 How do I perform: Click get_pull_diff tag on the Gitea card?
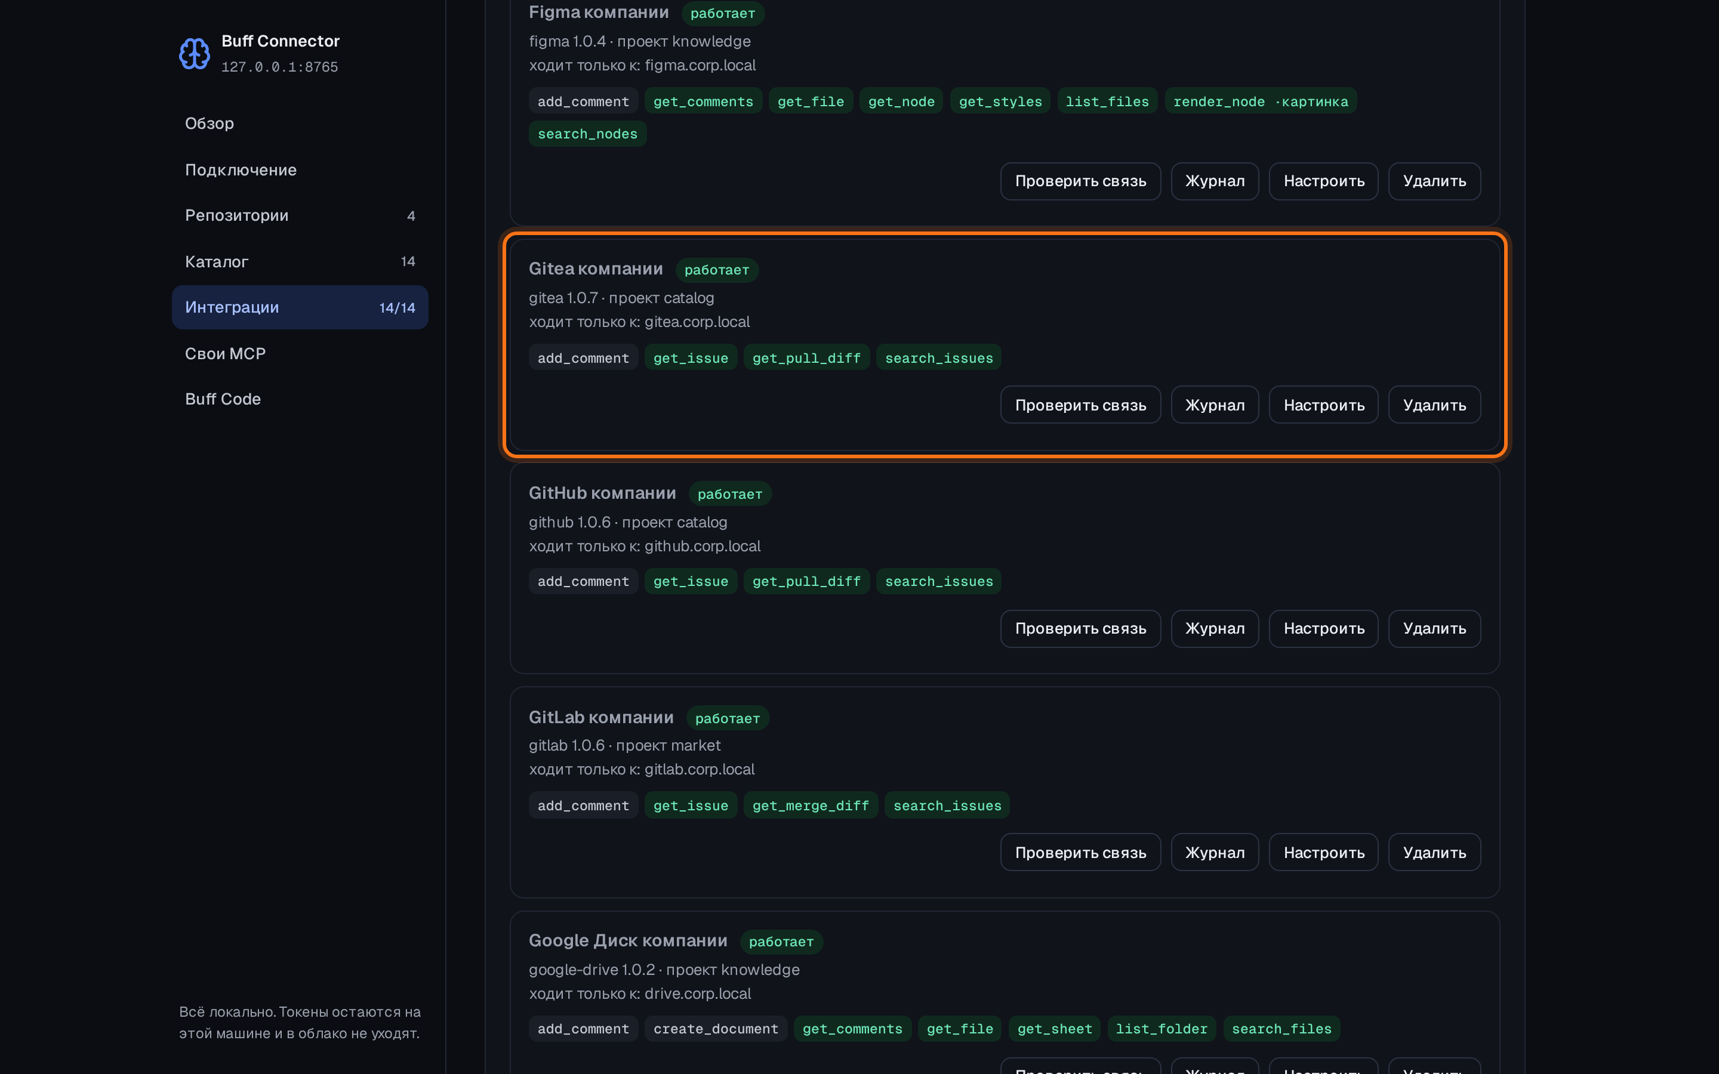[806, 358]
